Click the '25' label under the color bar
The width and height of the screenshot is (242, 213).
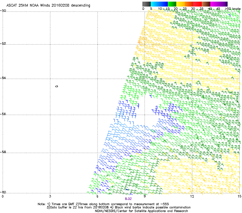(x=185, y=9)
